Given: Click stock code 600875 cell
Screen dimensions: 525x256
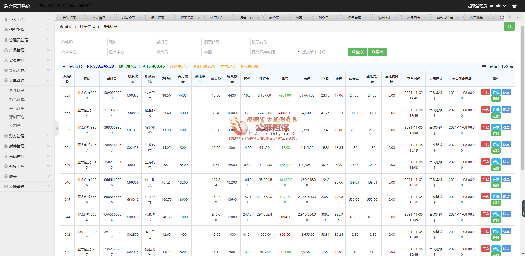Looking at the screenshot, I should pos(133,95).
